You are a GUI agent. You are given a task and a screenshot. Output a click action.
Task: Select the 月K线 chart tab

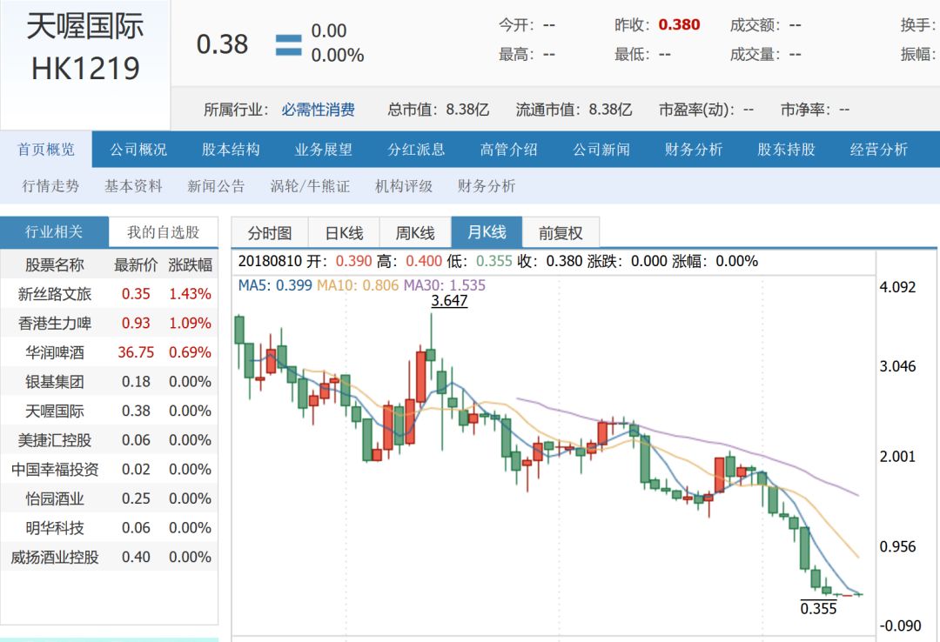485,232
